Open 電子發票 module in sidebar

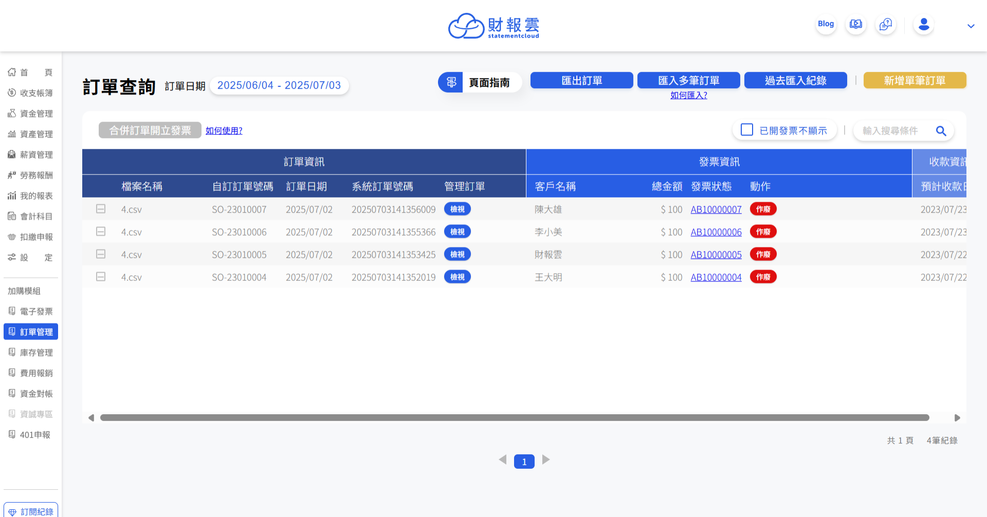[x=30, y=311]
